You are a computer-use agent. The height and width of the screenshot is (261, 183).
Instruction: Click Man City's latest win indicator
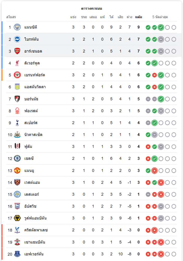pos(161,27)
